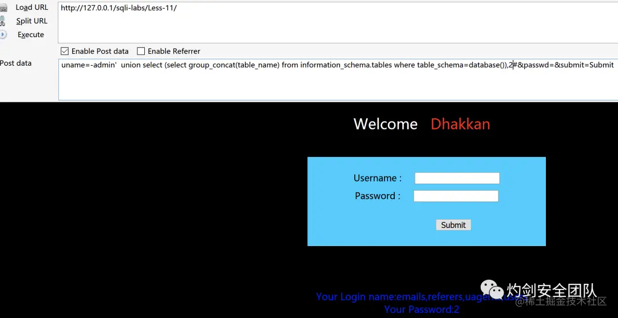This screenshot has width=618, height=318.
Task: Focus the URL field with sqli-labs address
Action: tap(338, 22)
